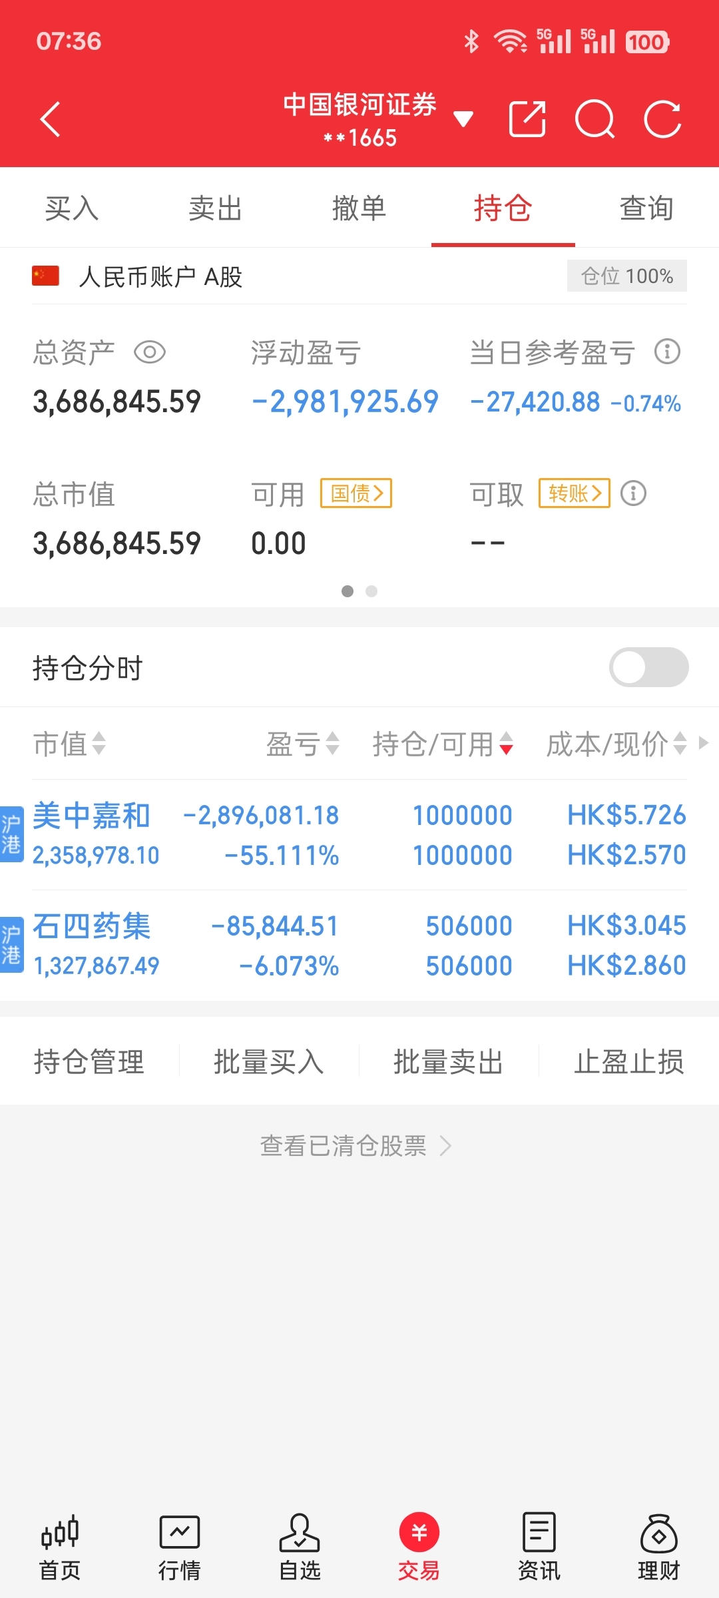Open the 国债 shortcut button

pos(356,493)
